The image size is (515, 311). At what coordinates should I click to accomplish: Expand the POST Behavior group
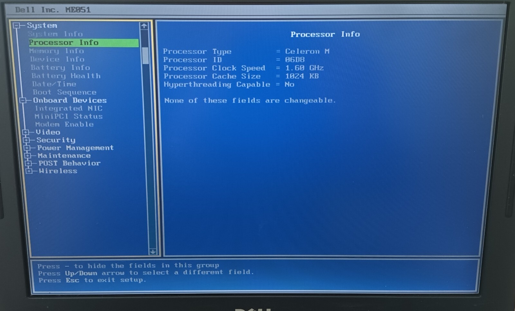[28, 163]
